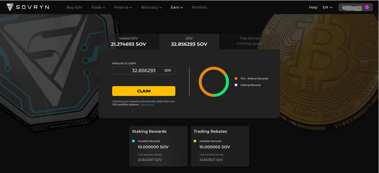Click the 23.843927 SOV total value
379x173 pixels.
point(211,160)
